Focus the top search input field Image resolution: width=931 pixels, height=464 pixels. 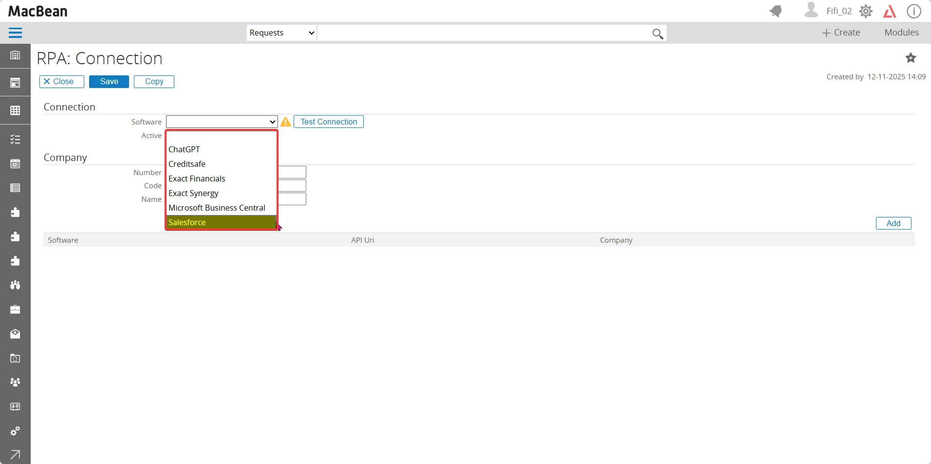coord(484,33)
